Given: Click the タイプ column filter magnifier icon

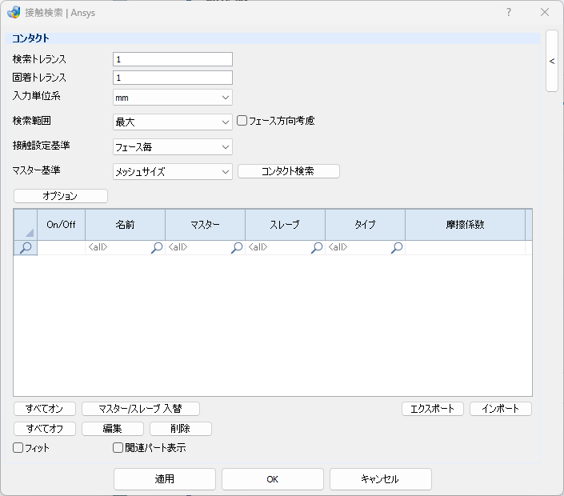Looking at the screenshot, I should click(x=397, y=247).
